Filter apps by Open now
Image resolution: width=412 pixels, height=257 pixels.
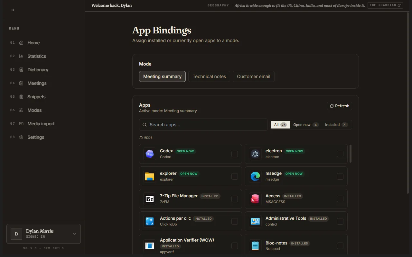(306, 125)
